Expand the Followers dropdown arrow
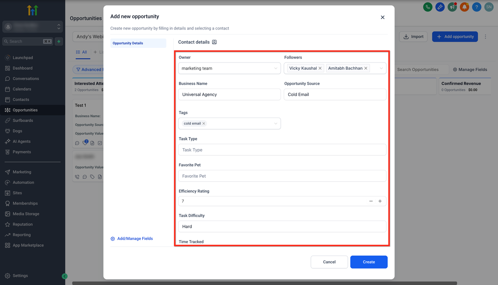Screen dimensions: 498x285 [381, 68]
